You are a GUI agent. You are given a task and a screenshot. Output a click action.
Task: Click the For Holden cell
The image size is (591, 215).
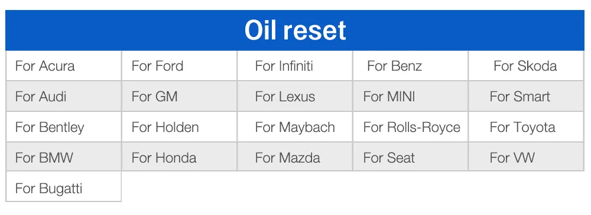[180, 127]
